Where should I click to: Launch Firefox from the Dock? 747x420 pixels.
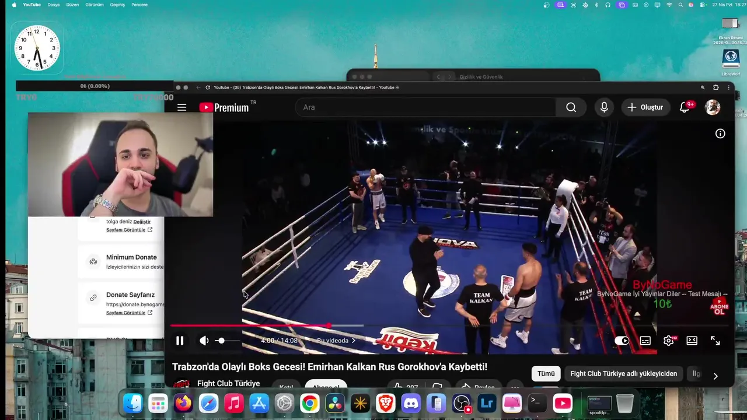[183, 403]
